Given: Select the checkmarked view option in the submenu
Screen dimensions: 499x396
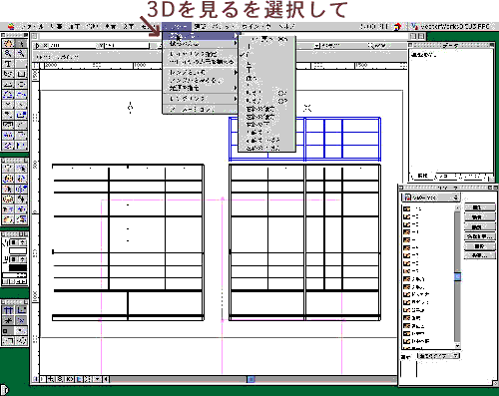Looking at the screenshot, I should point(267,55).
